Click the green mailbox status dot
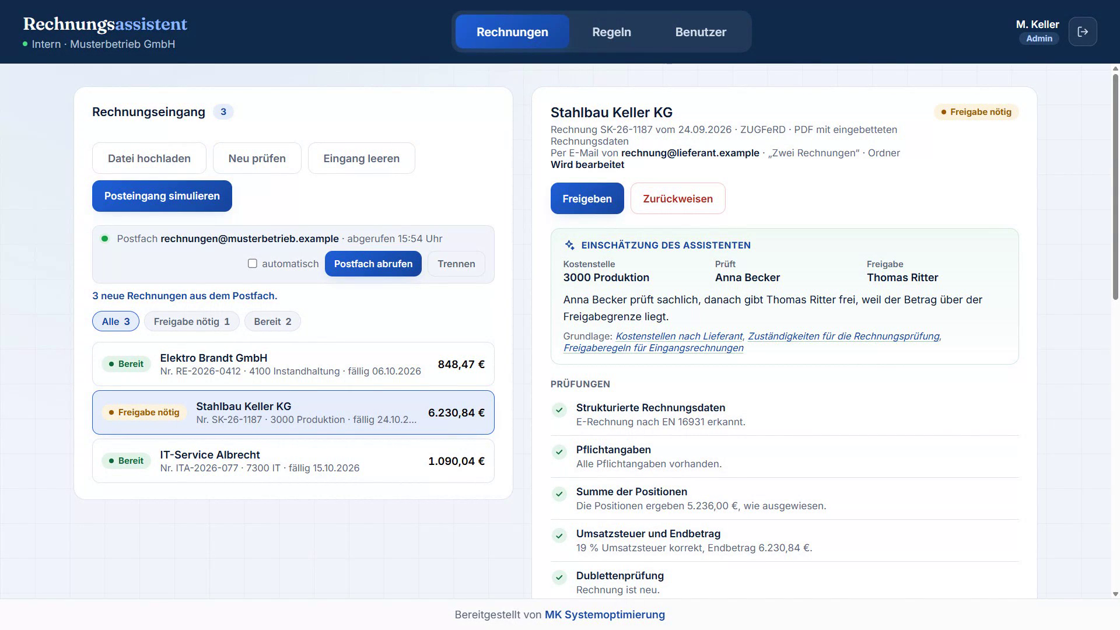Viewport: 1120px width, 630px height. point(105,239)
